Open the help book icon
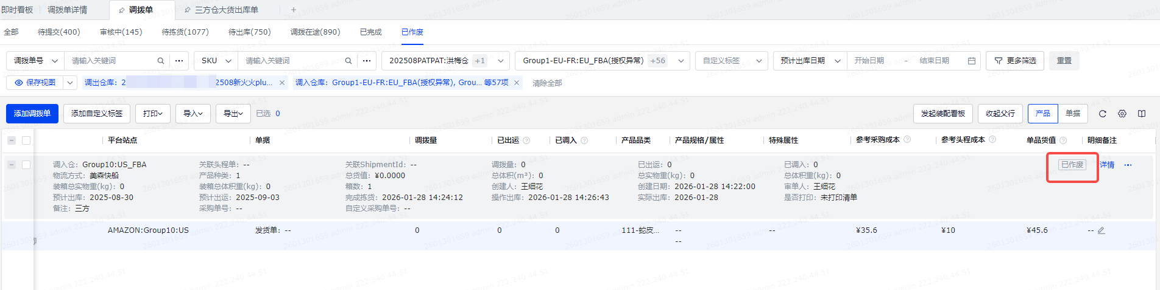1160x290 pixels. point(1142,114)
